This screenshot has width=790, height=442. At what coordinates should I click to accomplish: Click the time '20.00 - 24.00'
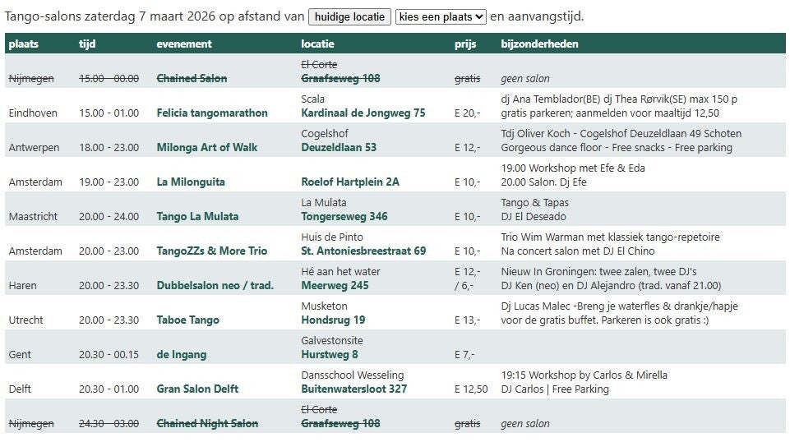(x=109, y=216)
